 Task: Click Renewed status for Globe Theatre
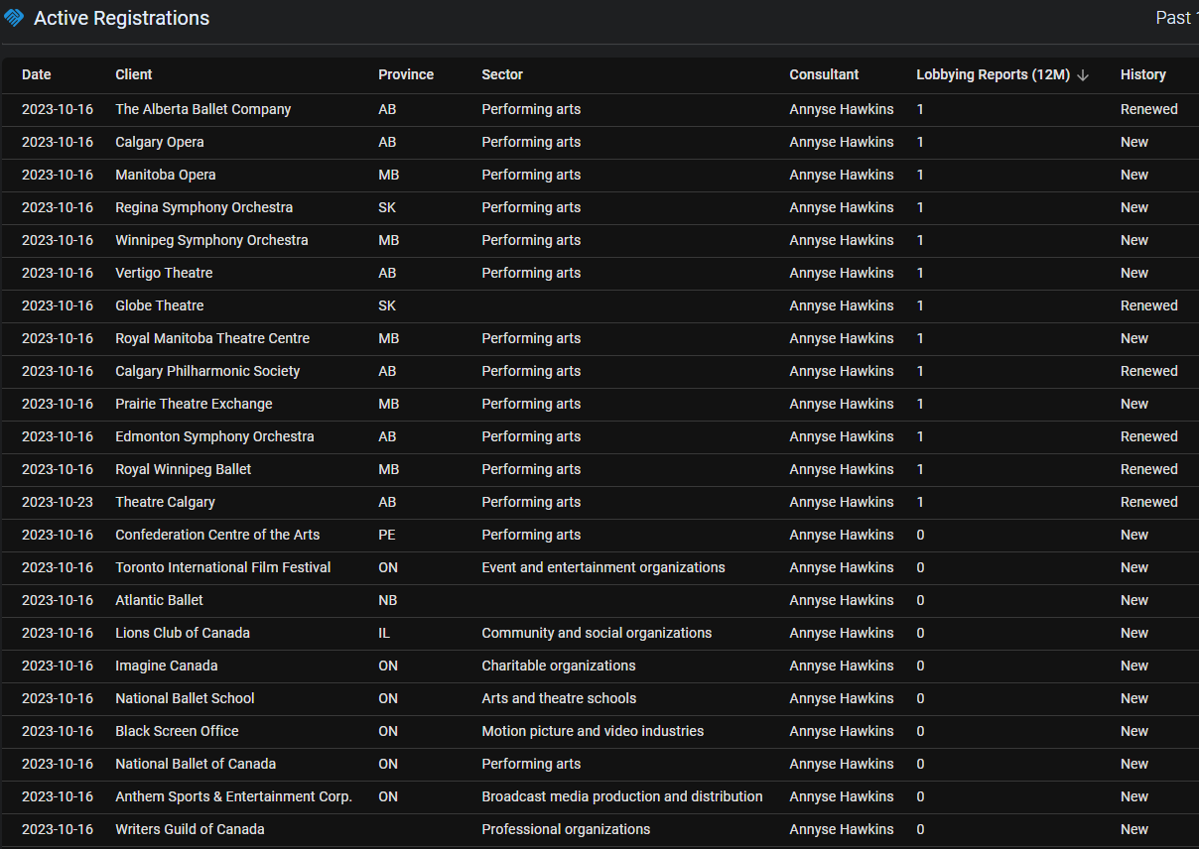[1149, 305]
